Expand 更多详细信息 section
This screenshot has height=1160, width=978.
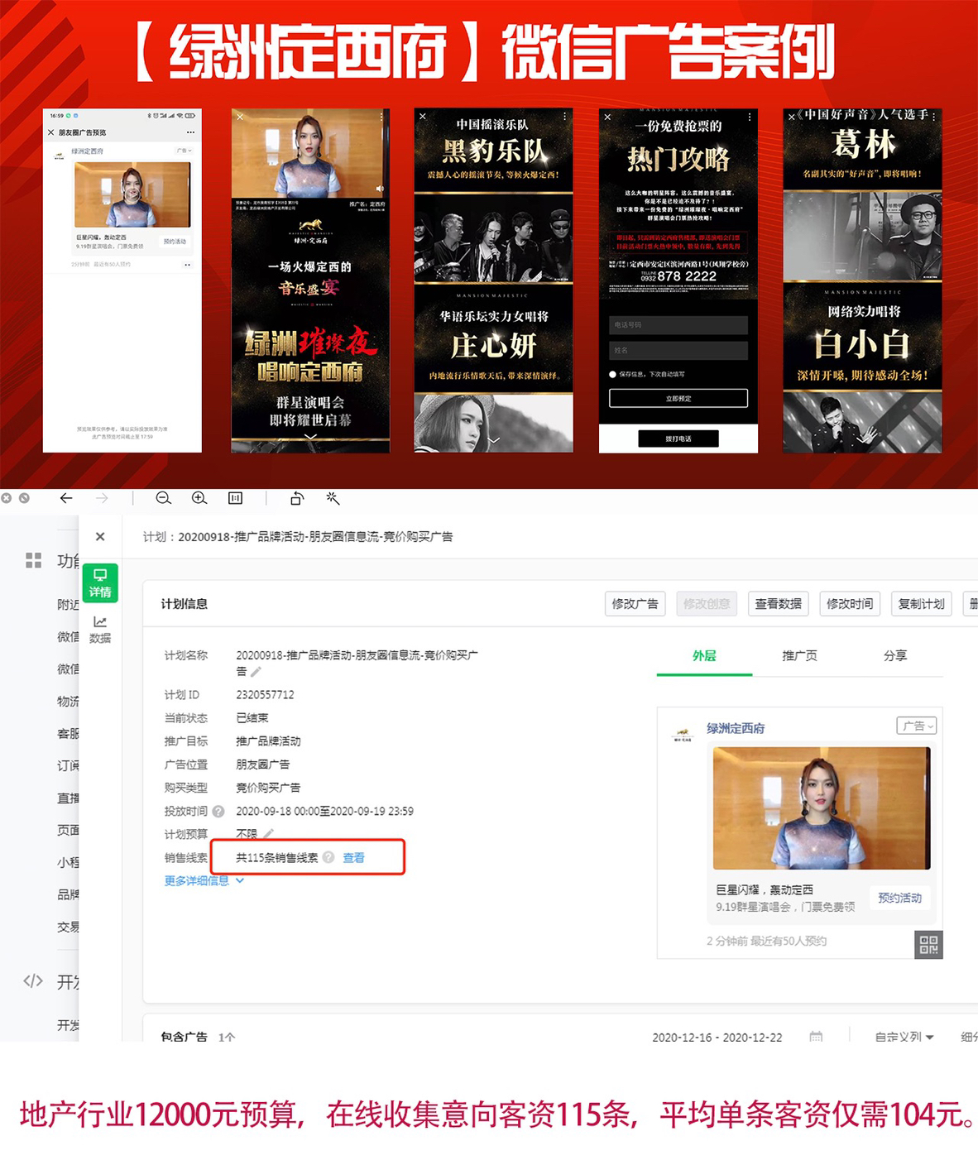(x=204, y=881)
